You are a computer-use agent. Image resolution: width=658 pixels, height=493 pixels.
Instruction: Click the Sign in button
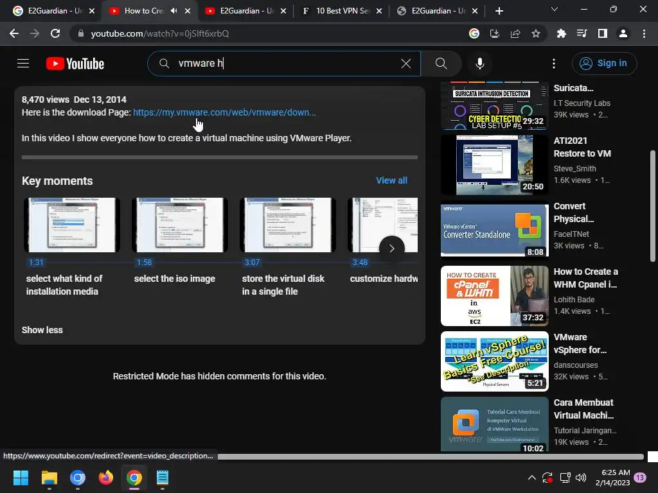point(604,64)
